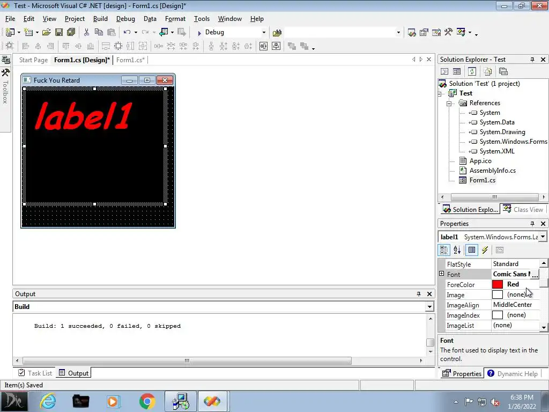Click Solution Explorer Properties icon
This screenshot has height=412, width=549.
(x=503, y=71)
